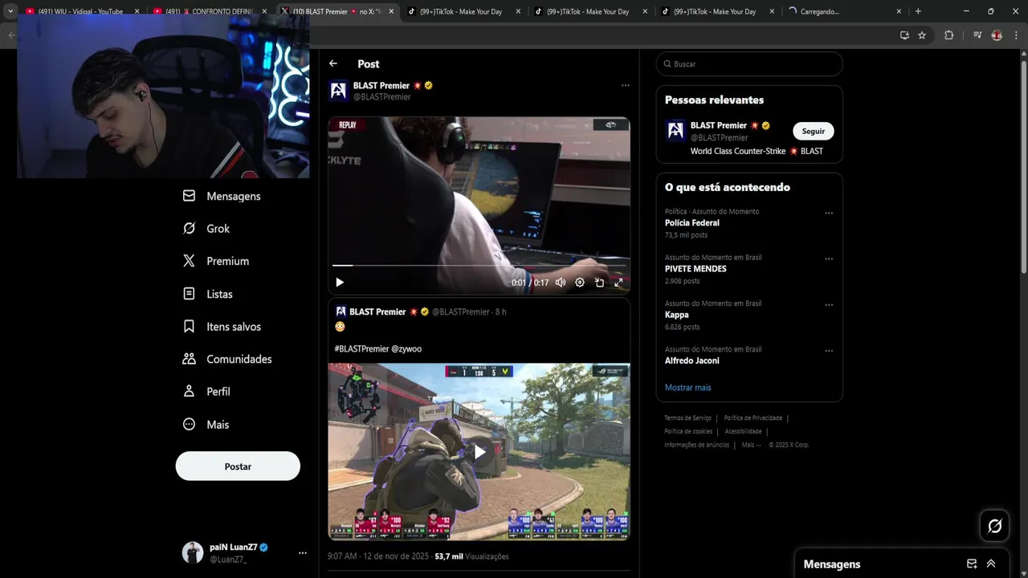Open Perfil in the sidebar
The width and height of the screenshot is (1028, 578).
click(x=206, y=392)
